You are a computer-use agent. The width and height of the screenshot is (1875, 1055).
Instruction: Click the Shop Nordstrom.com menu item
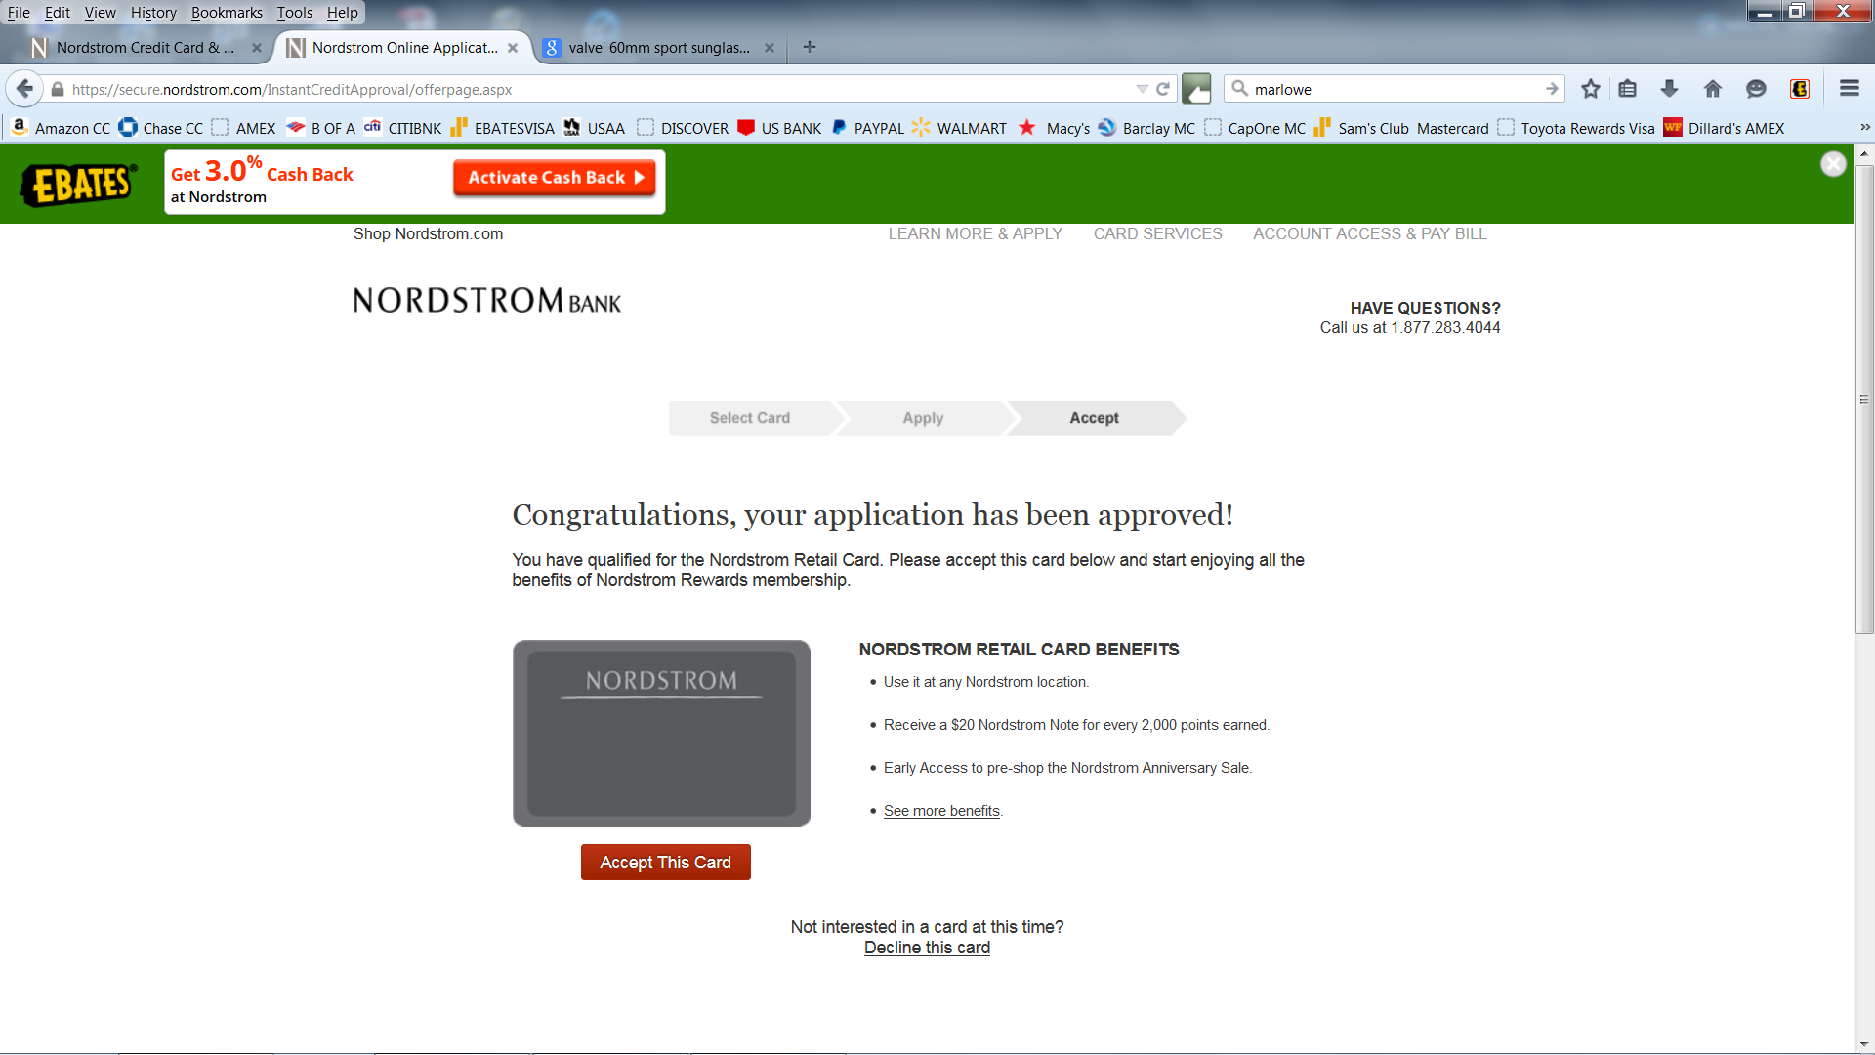coord(429,233)
